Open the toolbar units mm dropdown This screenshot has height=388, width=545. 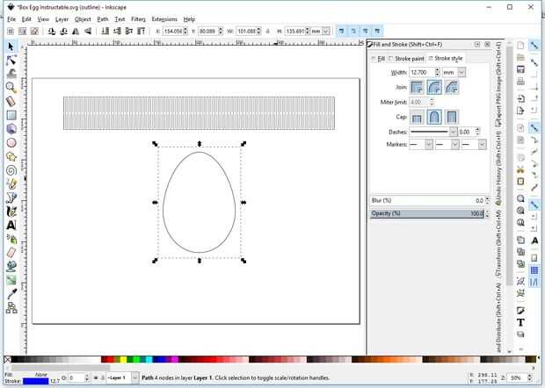325,32
